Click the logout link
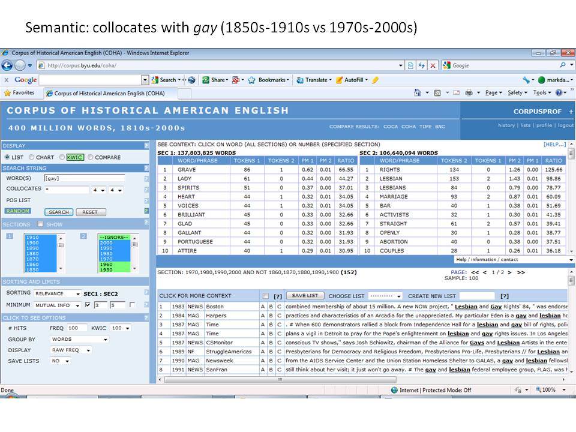576x432 pixels. coord(565,125)
